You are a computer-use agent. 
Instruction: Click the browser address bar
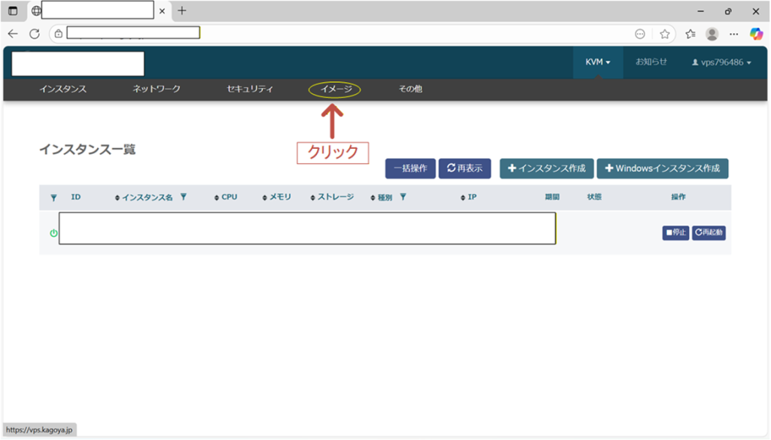(339, 34)
